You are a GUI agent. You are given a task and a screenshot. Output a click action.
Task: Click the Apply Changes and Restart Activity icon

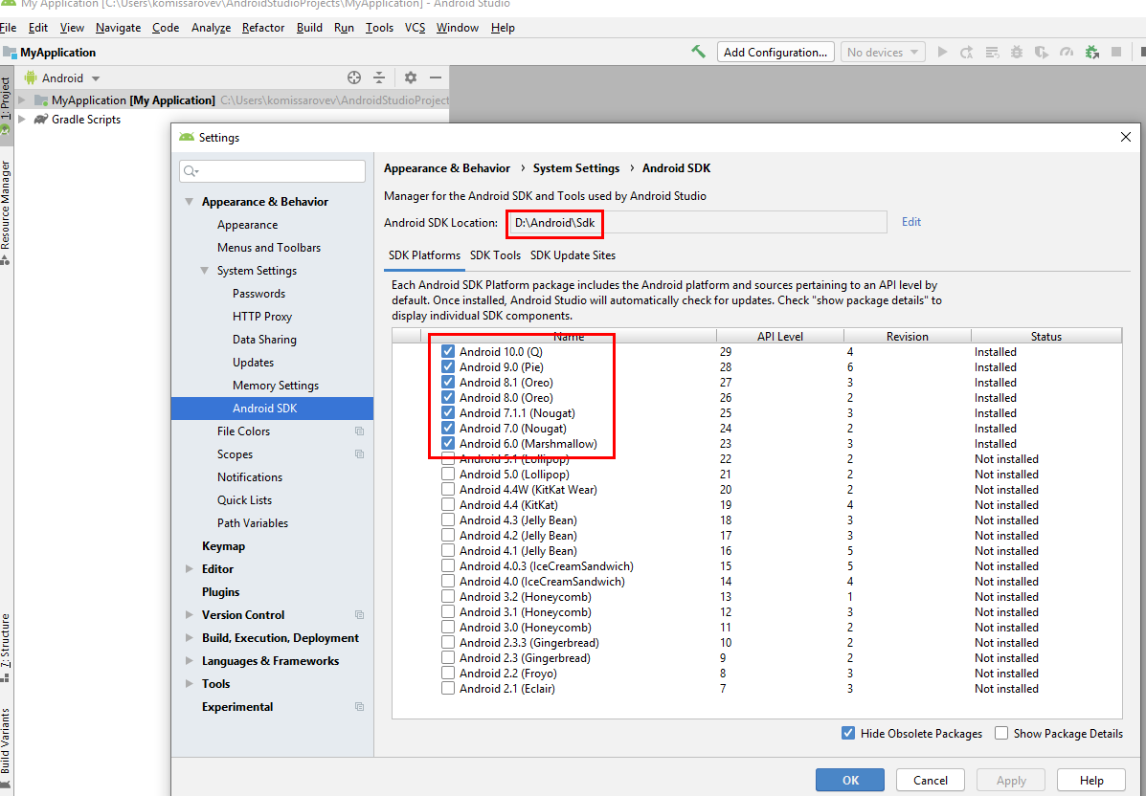tap(967, 52)
